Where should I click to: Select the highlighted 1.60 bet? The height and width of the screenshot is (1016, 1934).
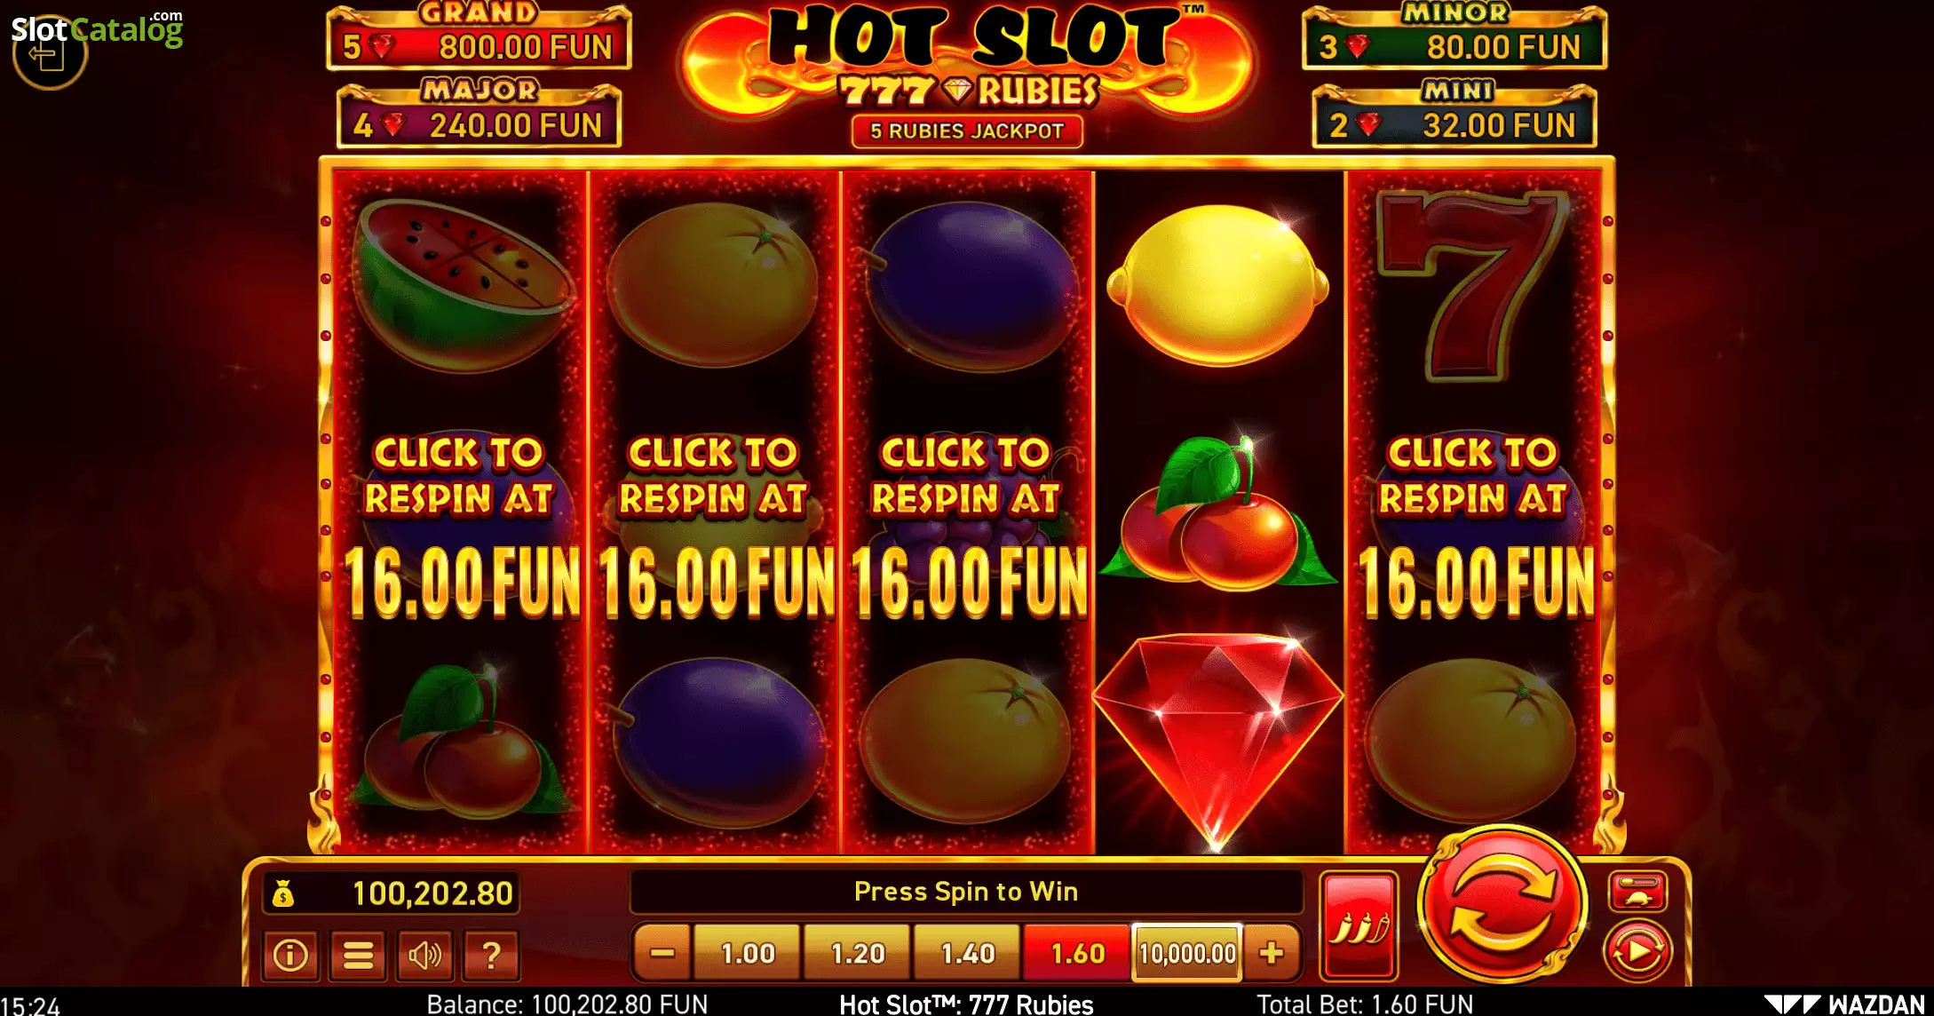click(1077, 953)
